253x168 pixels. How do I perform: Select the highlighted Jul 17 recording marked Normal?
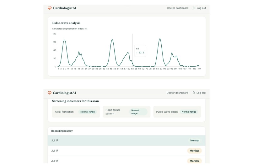(x=127, y=140)
